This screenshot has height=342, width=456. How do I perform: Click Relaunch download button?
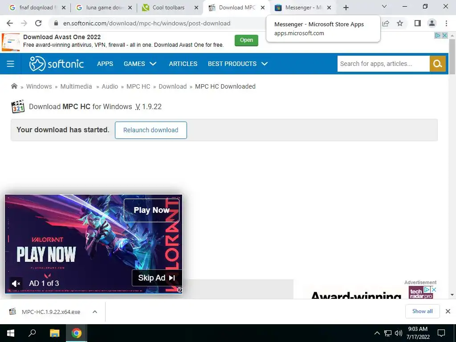tap(151, 130)
